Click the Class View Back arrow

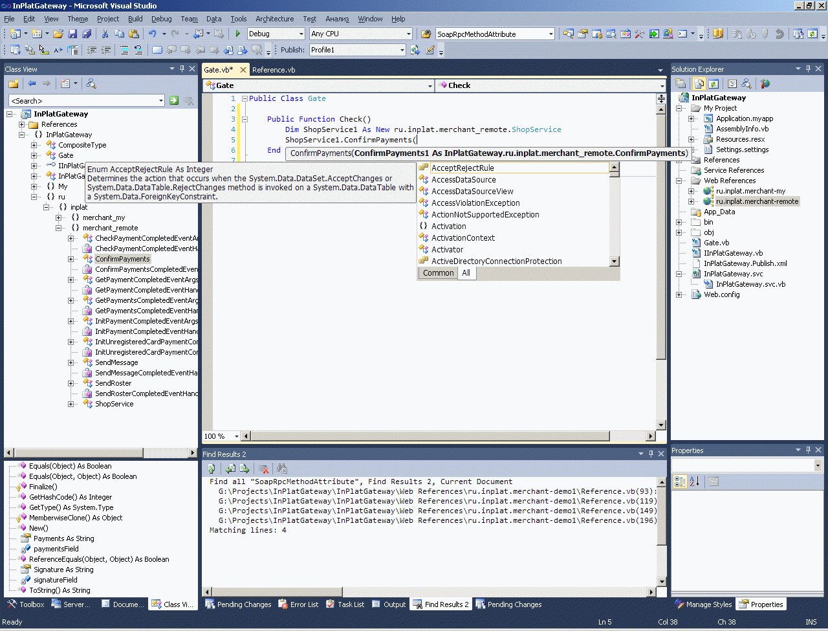32,83
